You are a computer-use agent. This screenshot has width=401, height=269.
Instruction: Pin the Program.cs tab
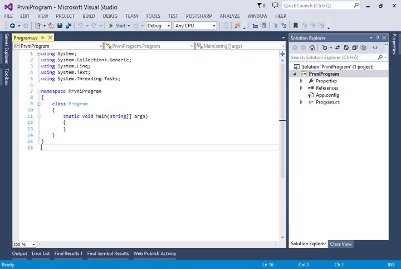point(43,37)
